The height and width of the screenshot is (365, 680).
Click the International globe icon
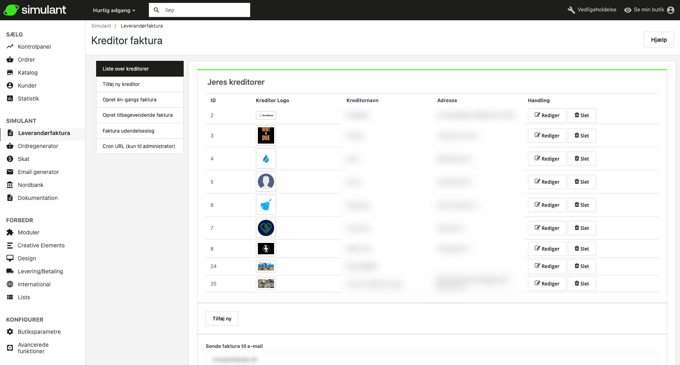pos(10,284)
